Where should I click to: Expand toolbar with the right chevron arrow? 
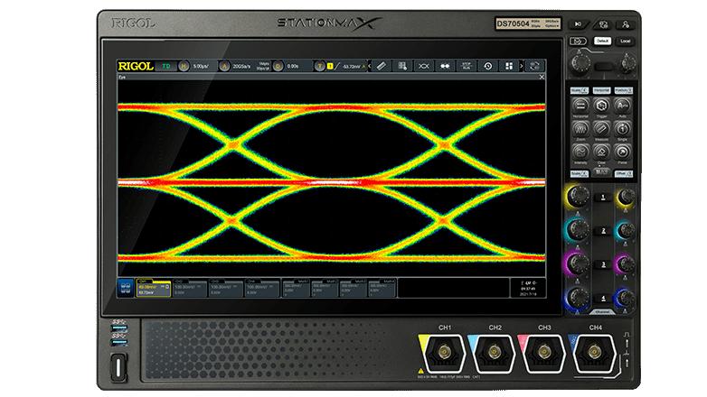tap(522, 66)
